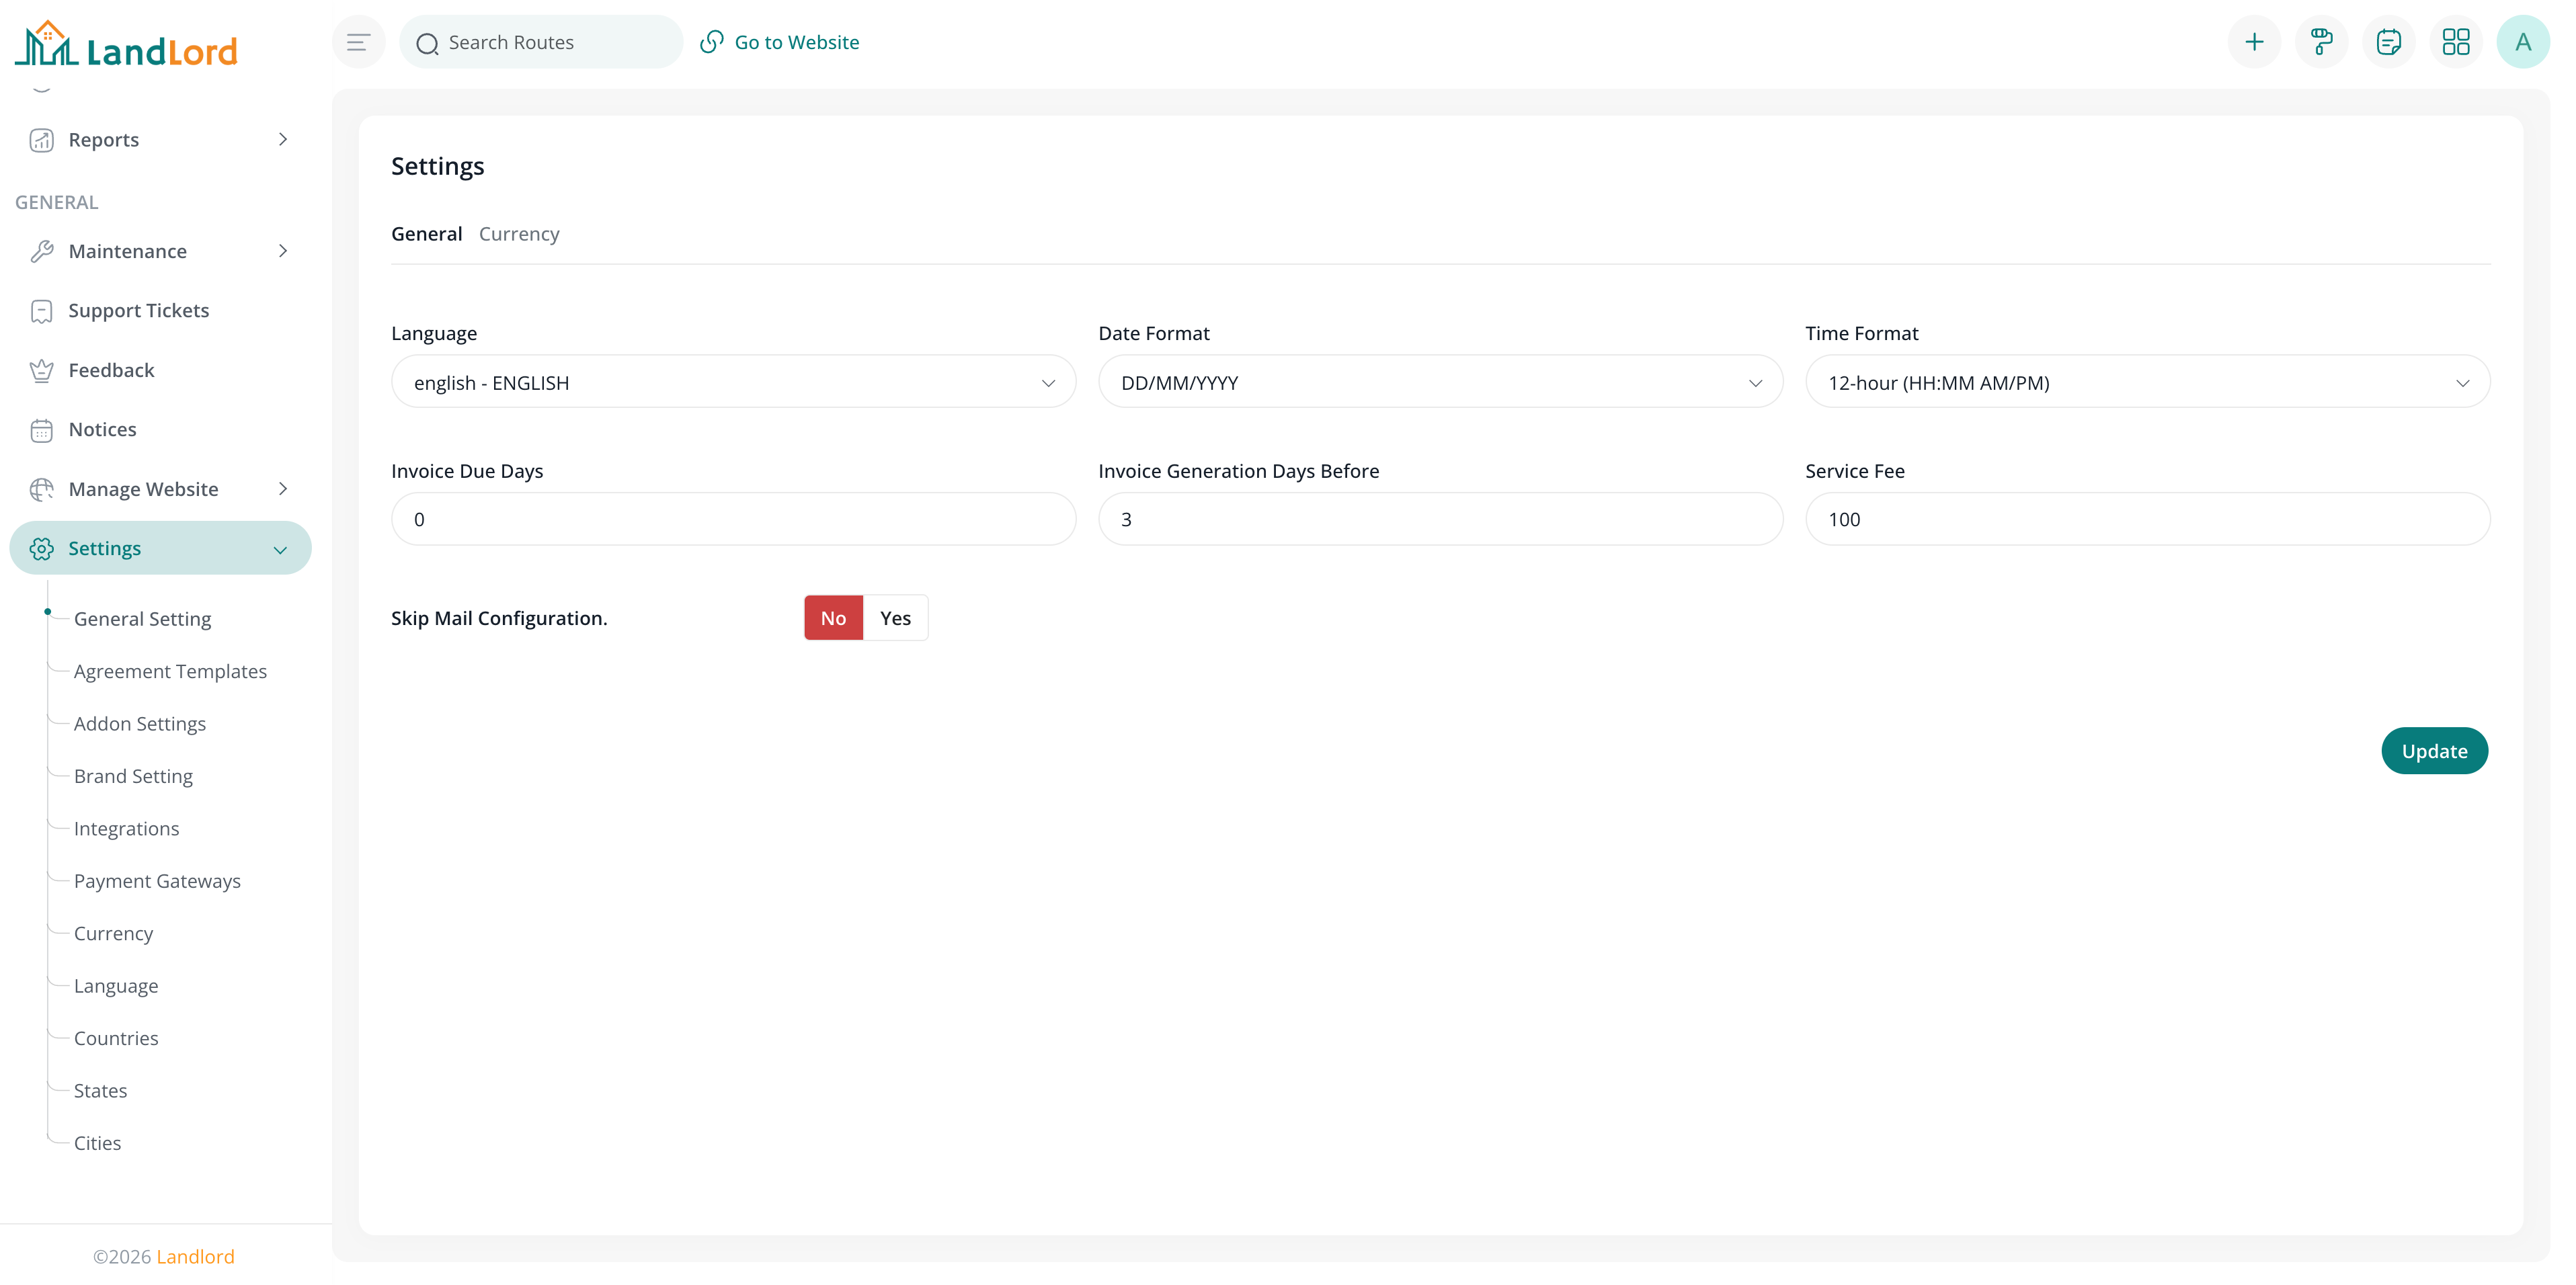Set Skip Mail Configuration to Yes

tap(895, 617)
